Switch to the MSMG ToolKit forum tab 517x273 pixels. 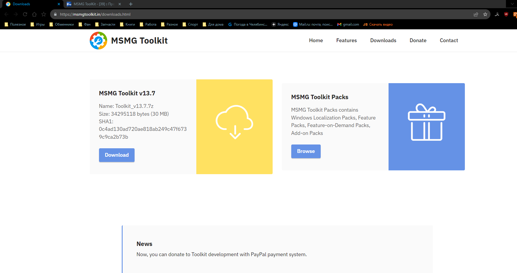click(x=93, y=4)
